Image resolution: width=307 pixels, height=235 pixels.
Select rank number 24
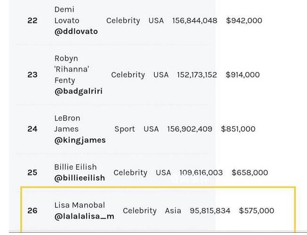click(x=32, y=129)
